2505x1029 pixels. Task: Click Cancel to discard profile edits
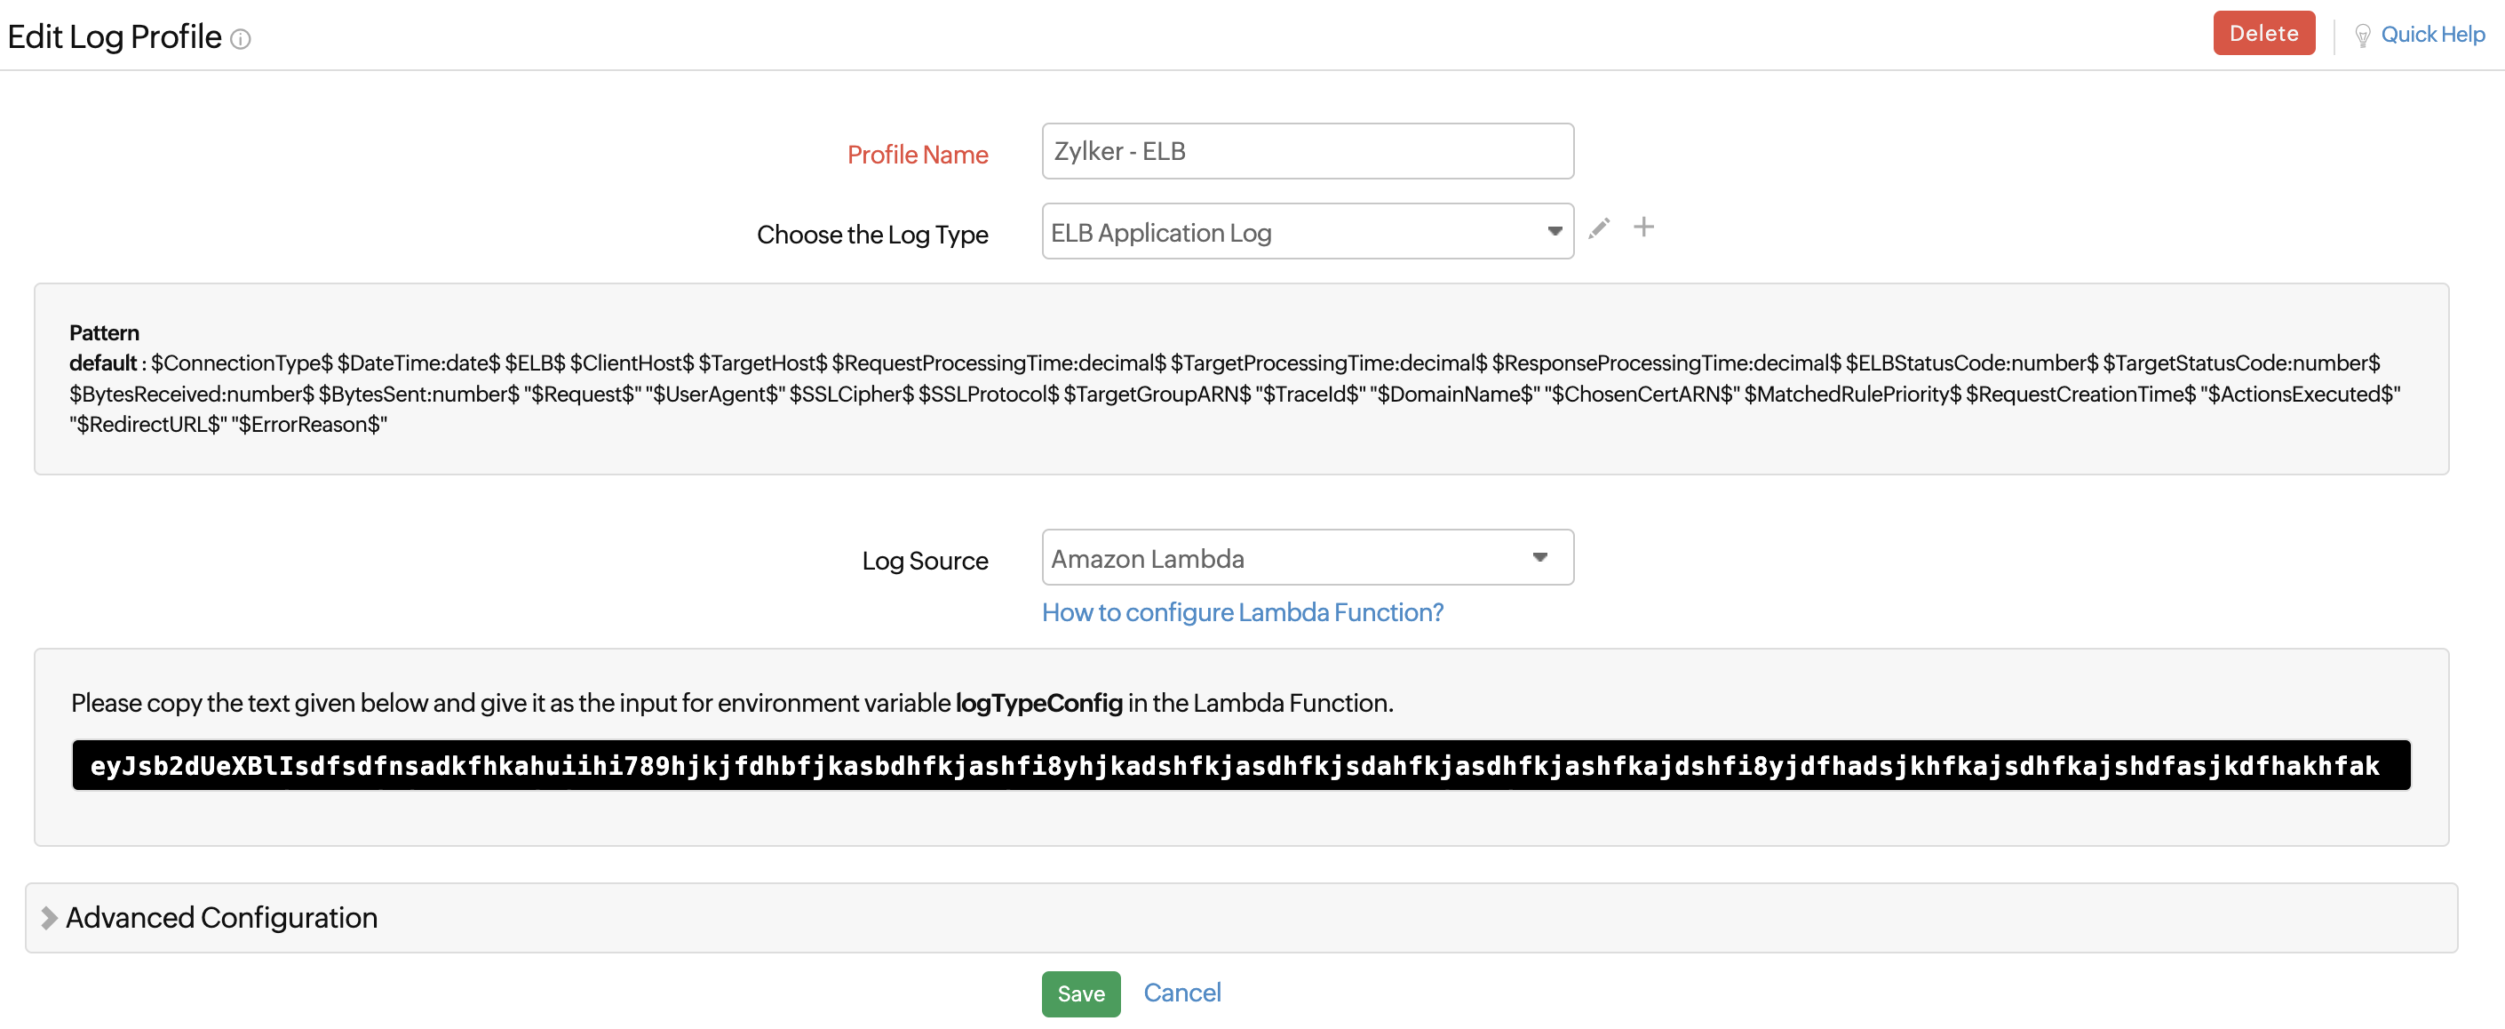point(1182,993)
